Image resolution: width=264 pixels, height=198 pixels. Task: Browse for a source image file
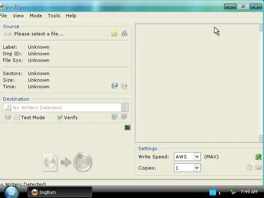114,33
